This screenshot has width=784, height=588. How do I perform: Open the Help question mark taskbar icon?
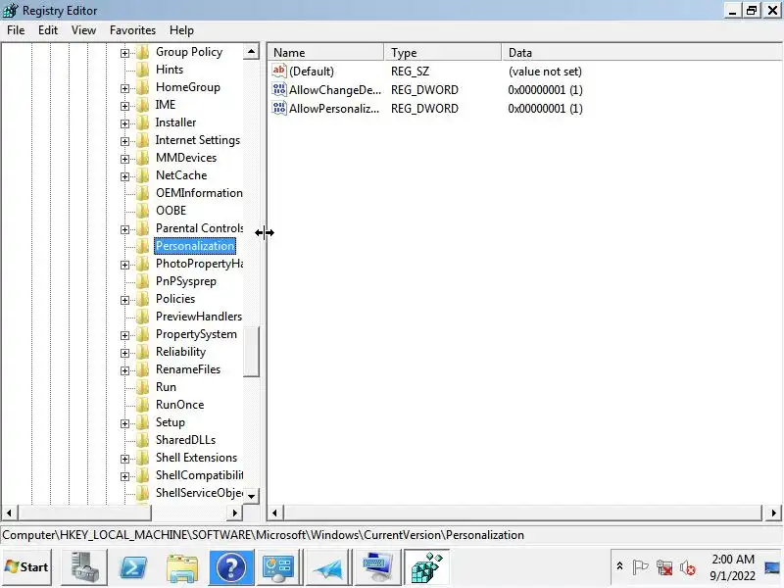click(231, 567)
